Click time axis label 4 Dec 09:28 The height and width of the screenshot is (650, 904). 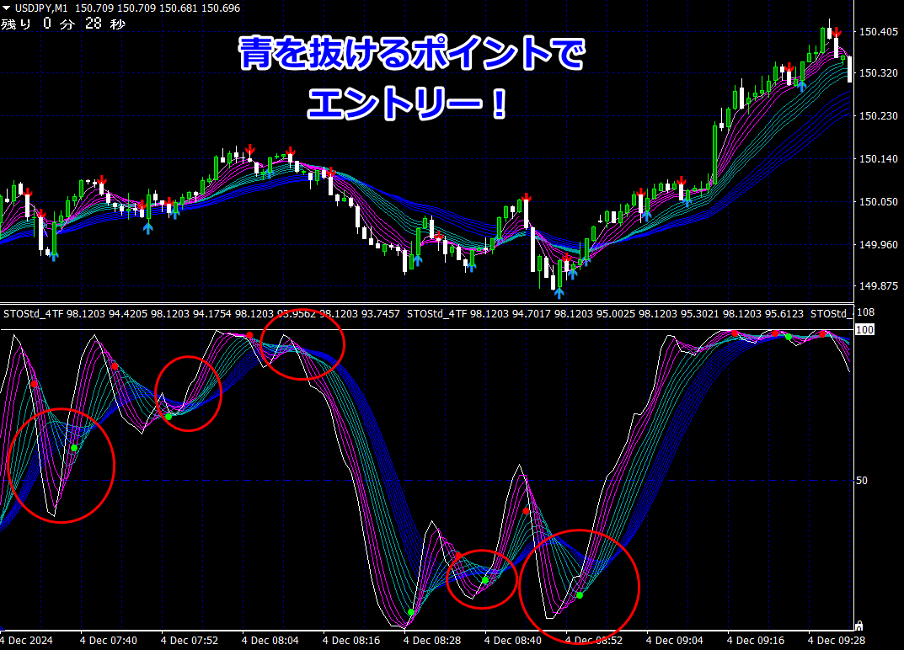click(836, 640)
